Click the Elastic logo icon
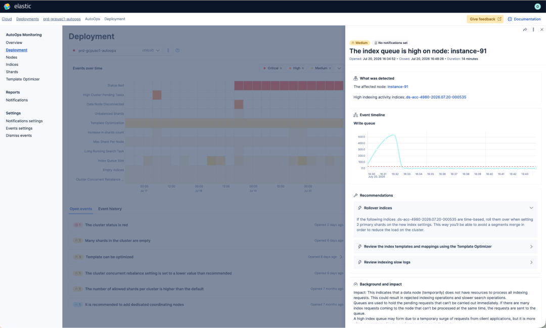546x328 pixels. point(7,6)
